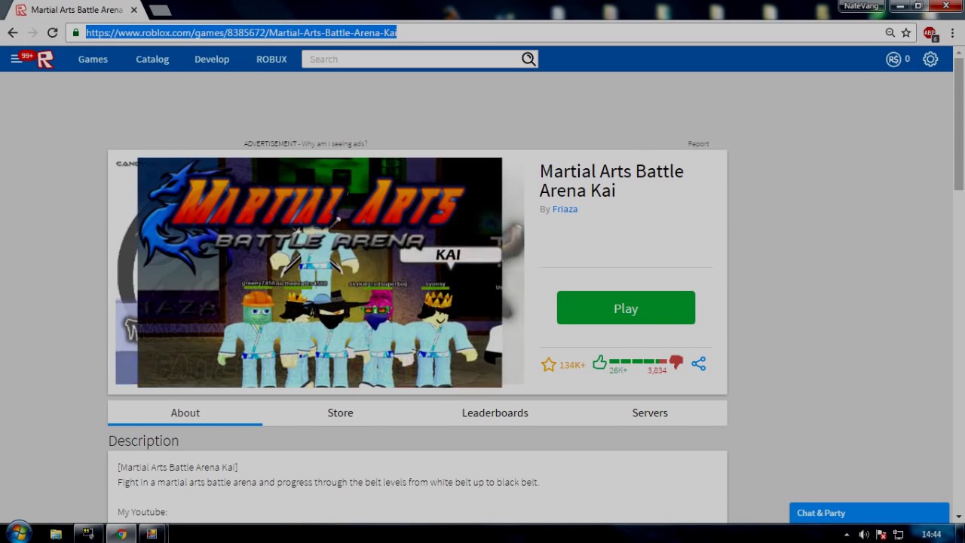Click the 134K+ favorites count
This screenshot has width=965, height=543.
pos(572,365)
